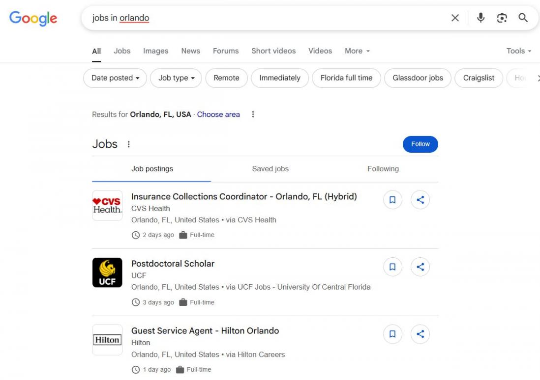Apply the Florida full time filter chip
The width and height of the screenshot is (540, 380).
[x=346, y=78]
